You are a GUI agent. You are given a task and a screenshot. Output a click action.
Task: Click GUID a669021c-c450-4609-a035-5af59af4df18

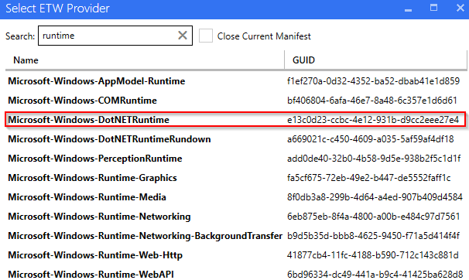[x=371, y=139]
